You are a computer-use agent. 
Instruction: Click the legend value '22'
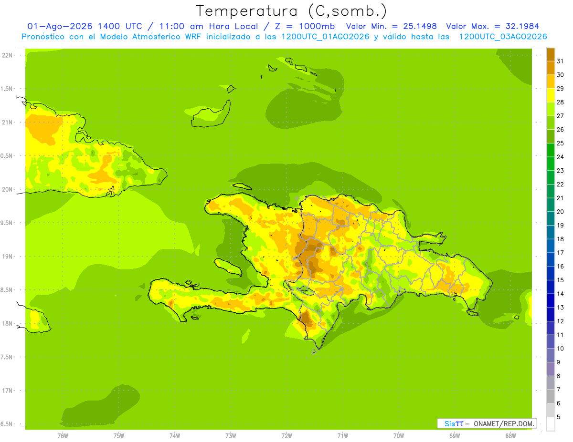[561, 184]
